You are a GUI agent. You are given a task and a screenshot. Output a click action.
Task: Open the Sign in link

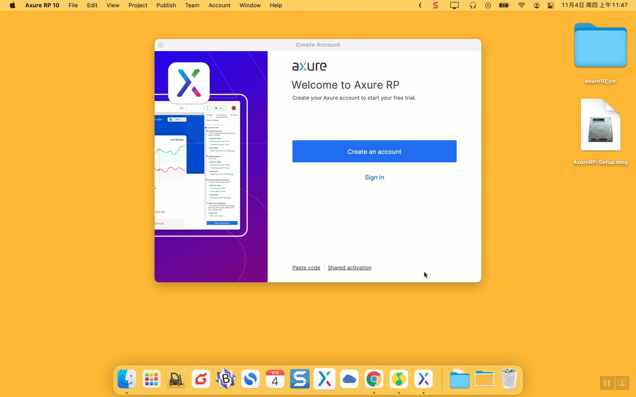pyautogui.click(x=374, y=177)
